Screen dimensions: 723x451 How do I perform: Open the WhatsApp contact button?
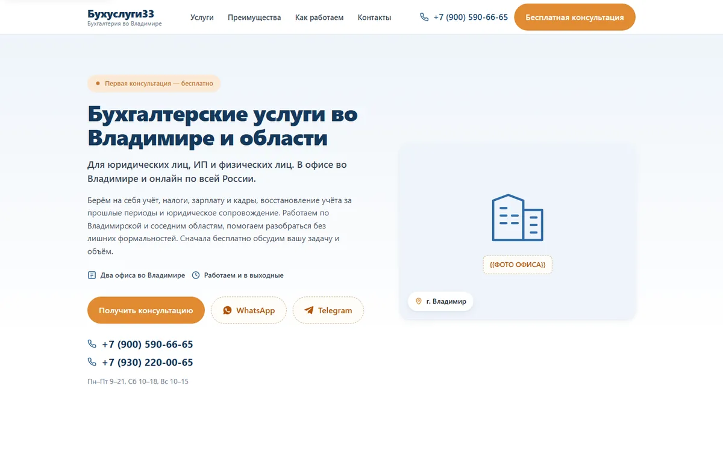coord(249,310)
